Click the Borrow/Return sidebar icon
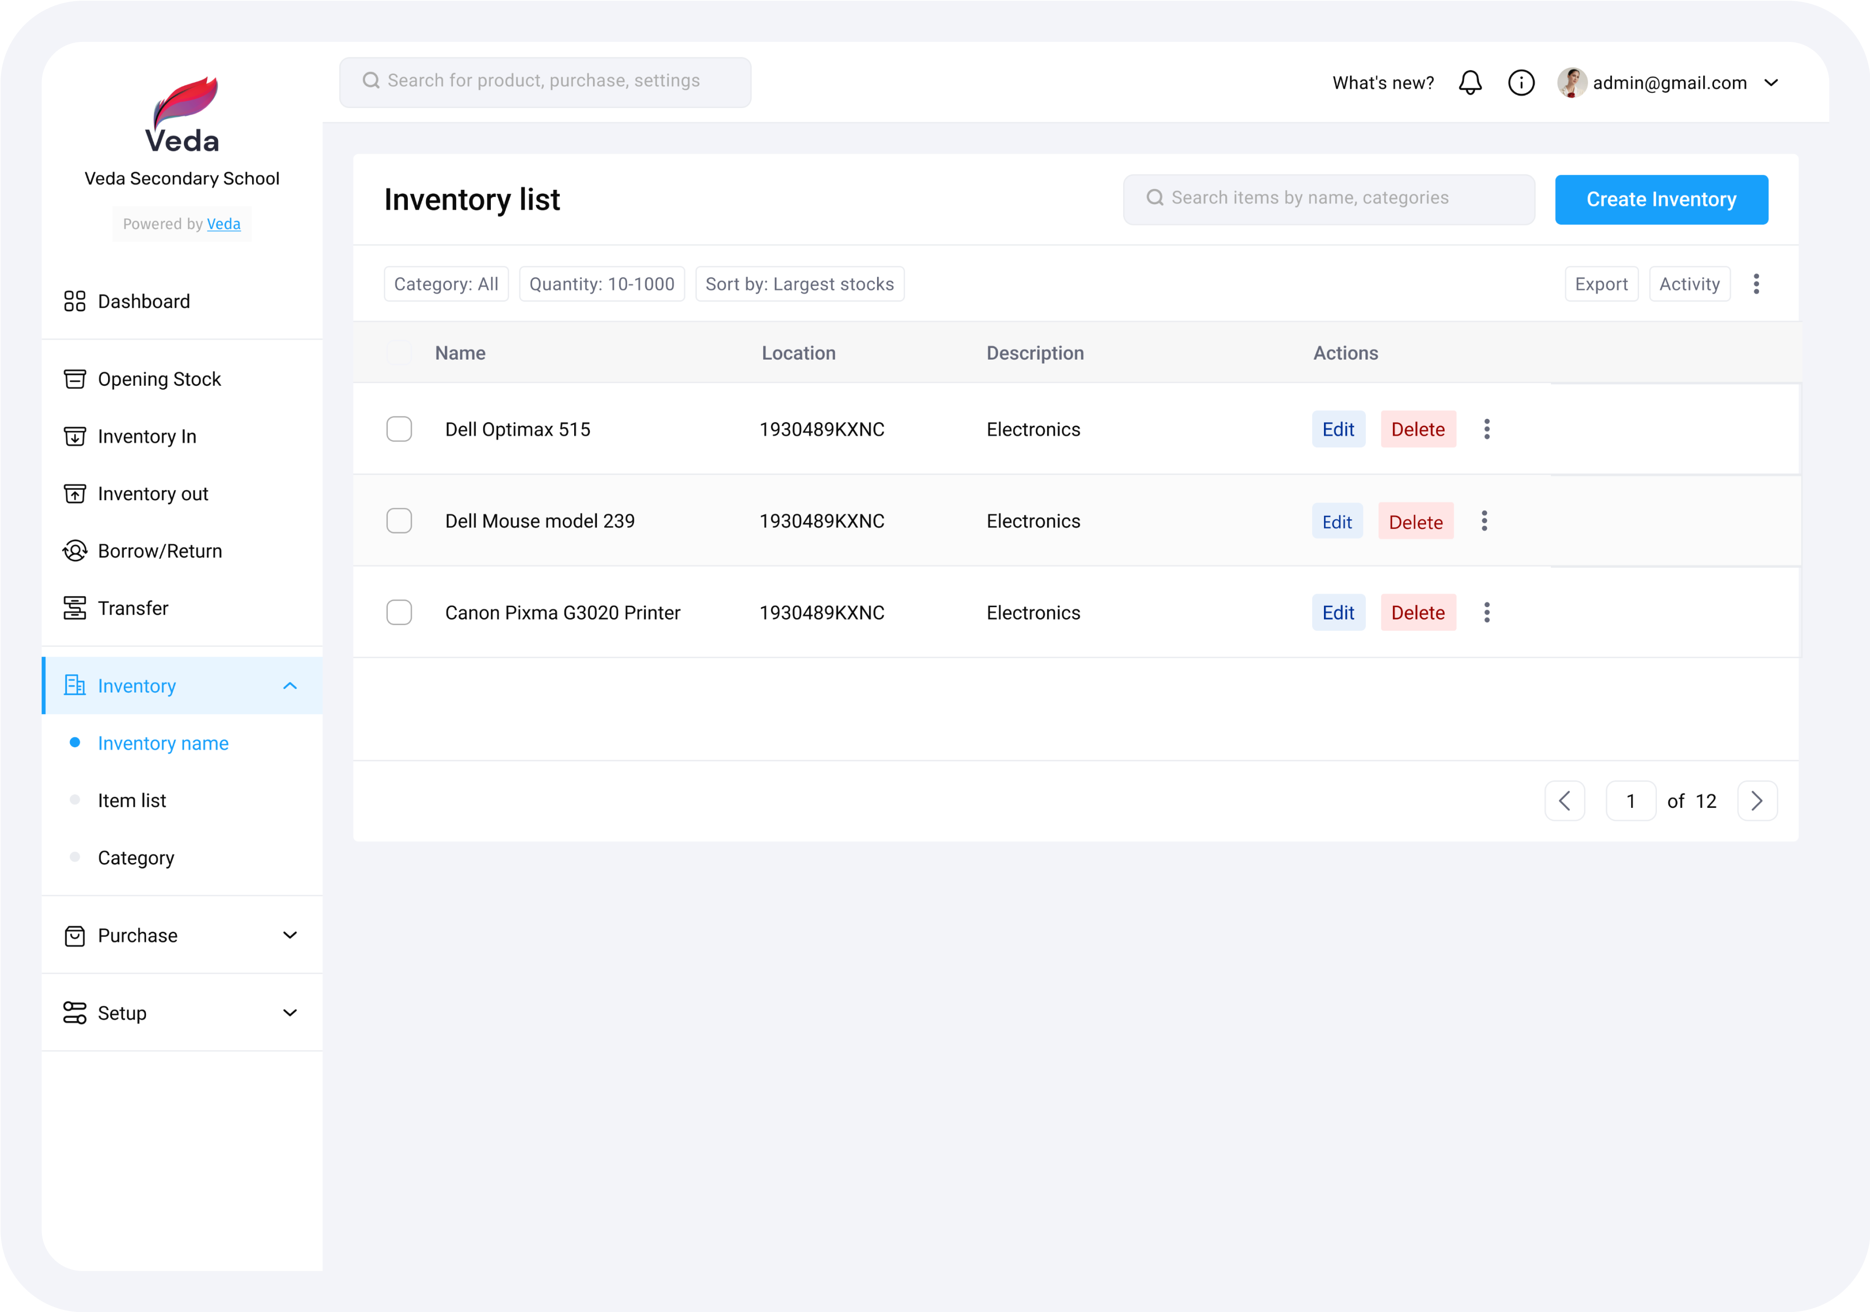The width and height of the screenshot is (1870, 1312). point(75,551)
